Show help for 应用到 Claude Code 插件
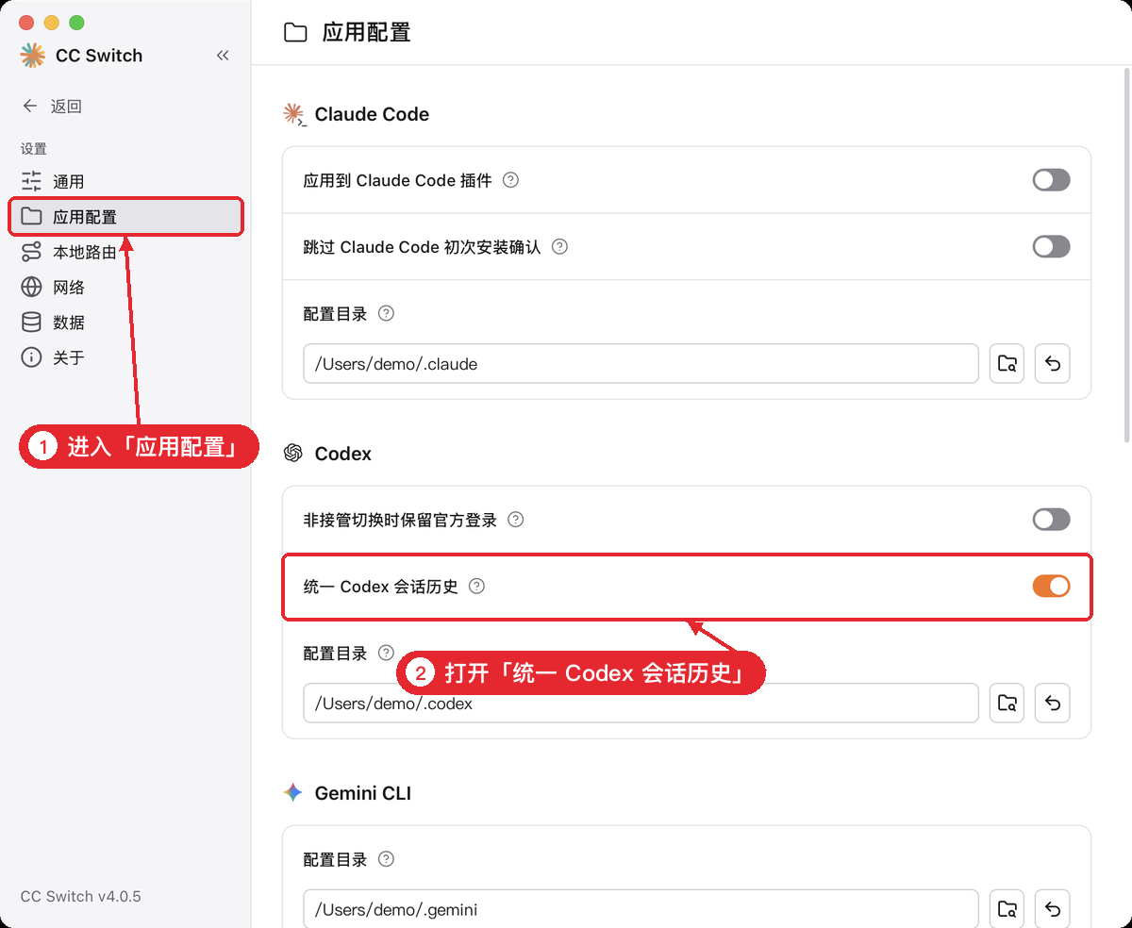The width and height of the screenshot is (1132, 928). pos(510,180)
